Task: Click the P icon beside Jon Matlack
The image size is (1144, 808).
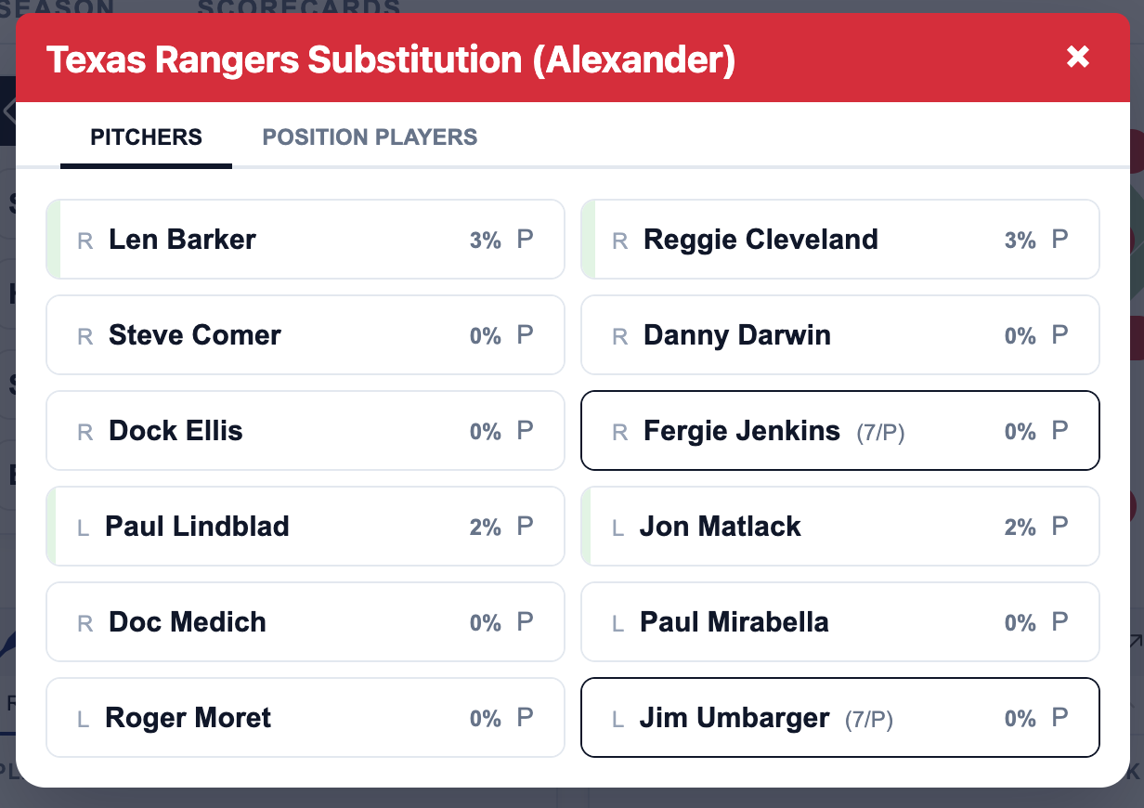Action: tap(1059, 526)
